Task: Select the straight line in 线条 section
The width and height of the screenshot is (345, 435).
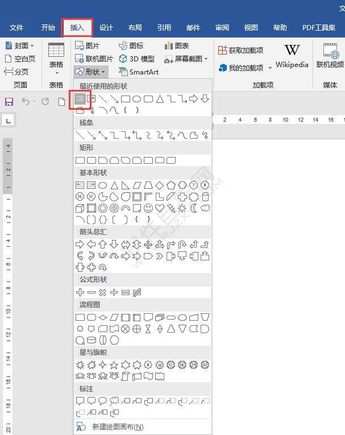Action: pos(80,135)
